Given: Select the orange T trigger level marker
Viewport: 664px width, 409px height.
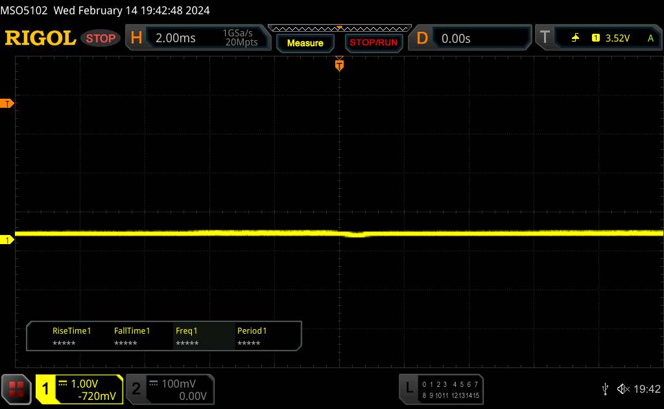Looking at the screenshot, I should point(7,104).
